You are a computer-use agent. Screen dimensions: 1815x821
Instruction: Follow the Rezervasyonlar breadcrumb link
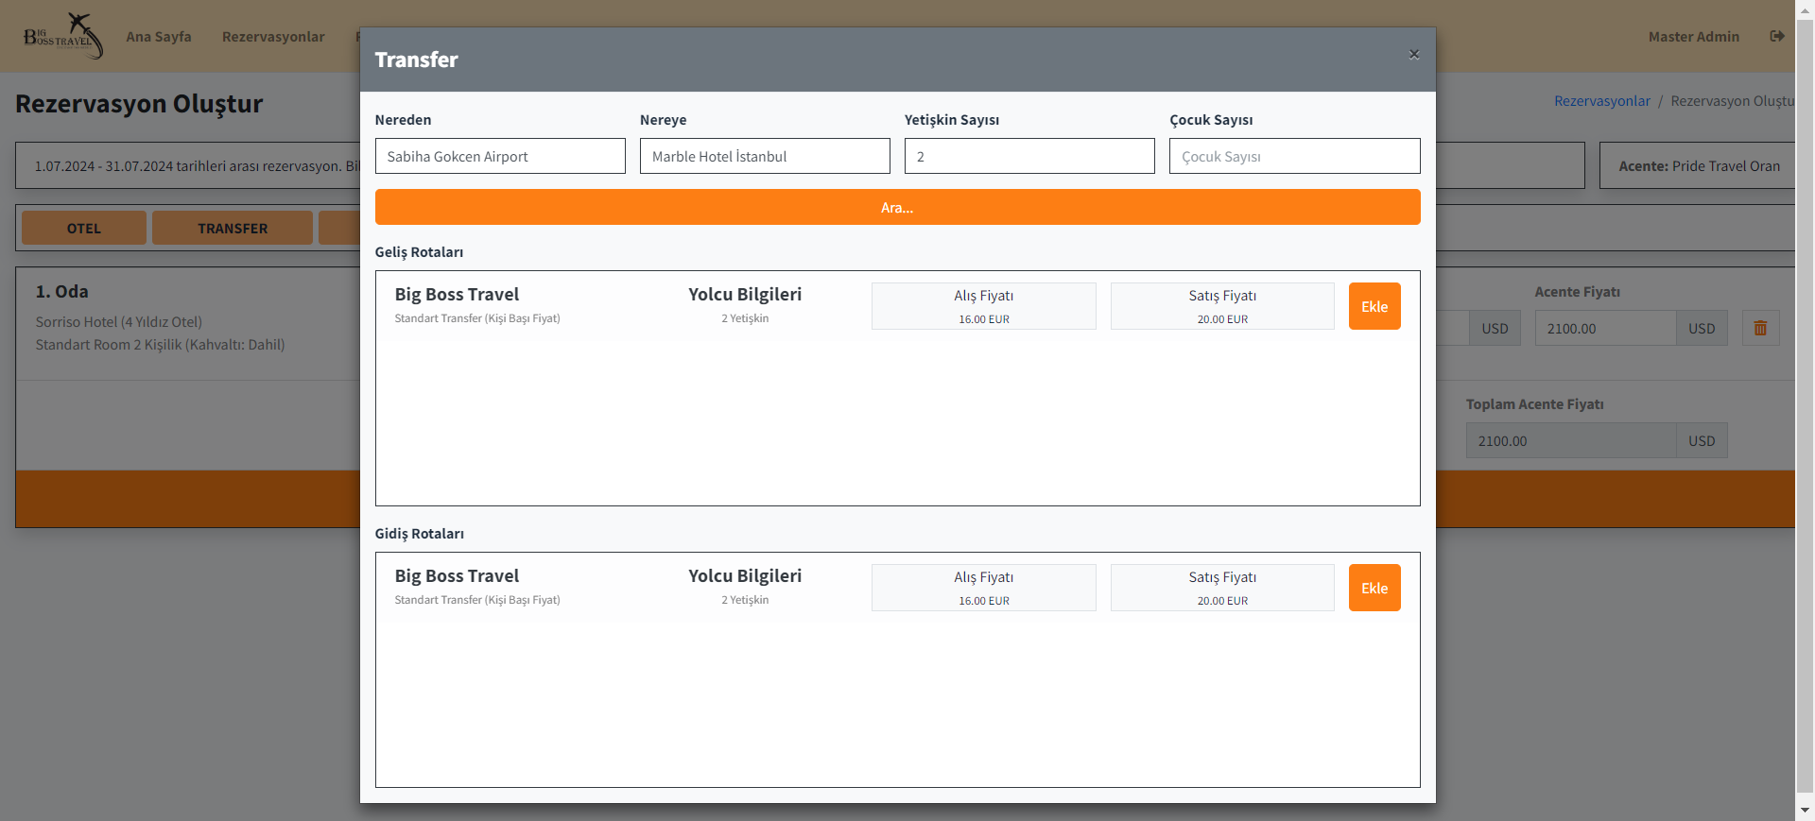pyautogui.click(x=1602, y=100)
